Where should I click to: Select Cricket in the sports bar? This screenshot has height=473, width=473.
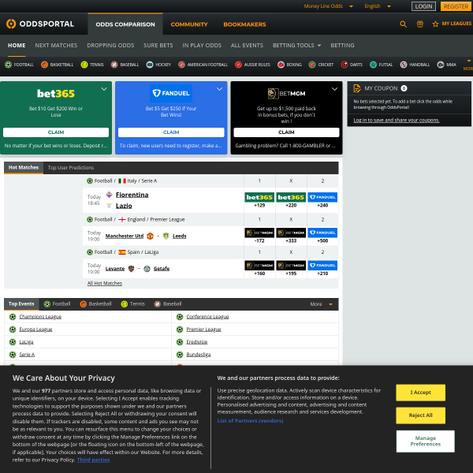click(x=321, y=65)
